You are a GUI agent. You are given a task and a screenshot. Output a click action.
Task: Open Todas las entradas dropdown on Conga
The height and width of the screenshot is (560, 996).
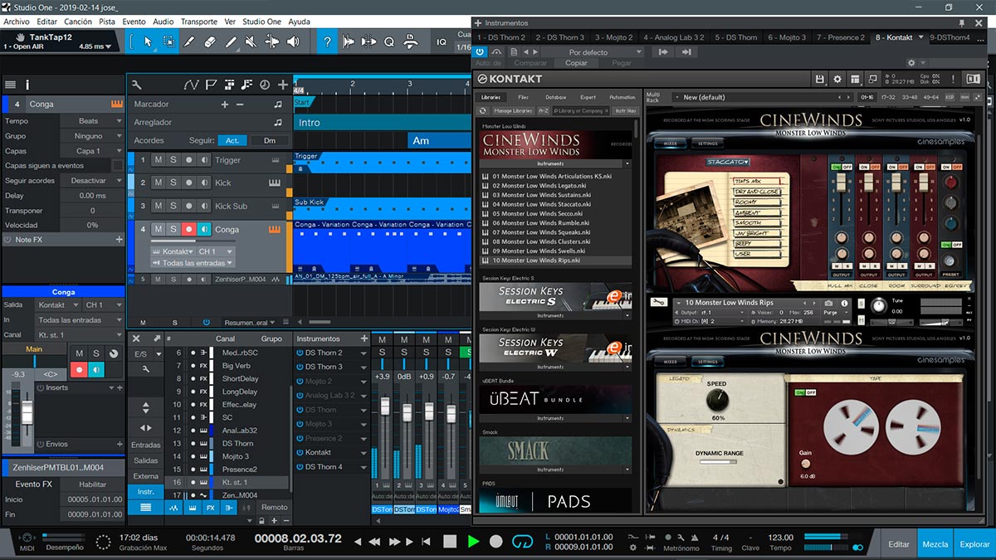[193, 263]
